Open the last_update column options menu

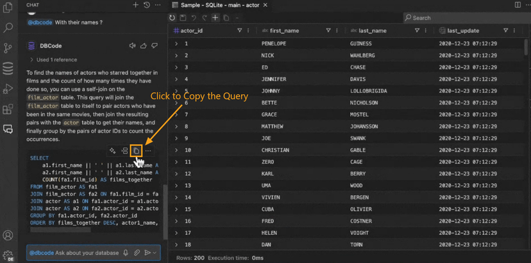[x=514, y=31]
